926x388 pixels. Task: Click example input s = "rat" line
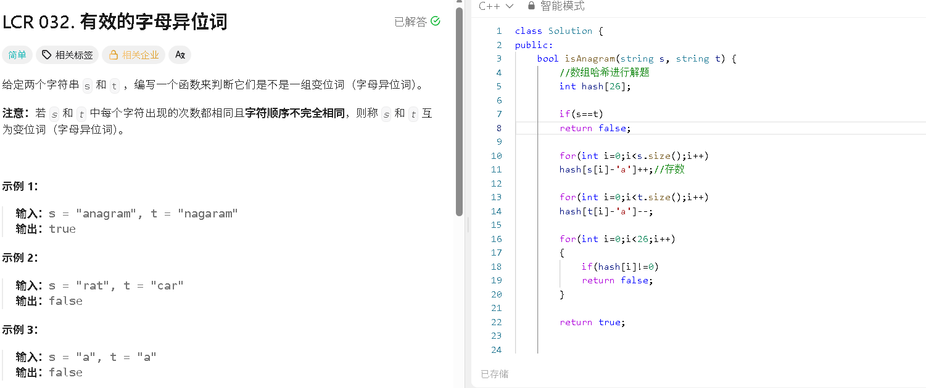point(100,286)
